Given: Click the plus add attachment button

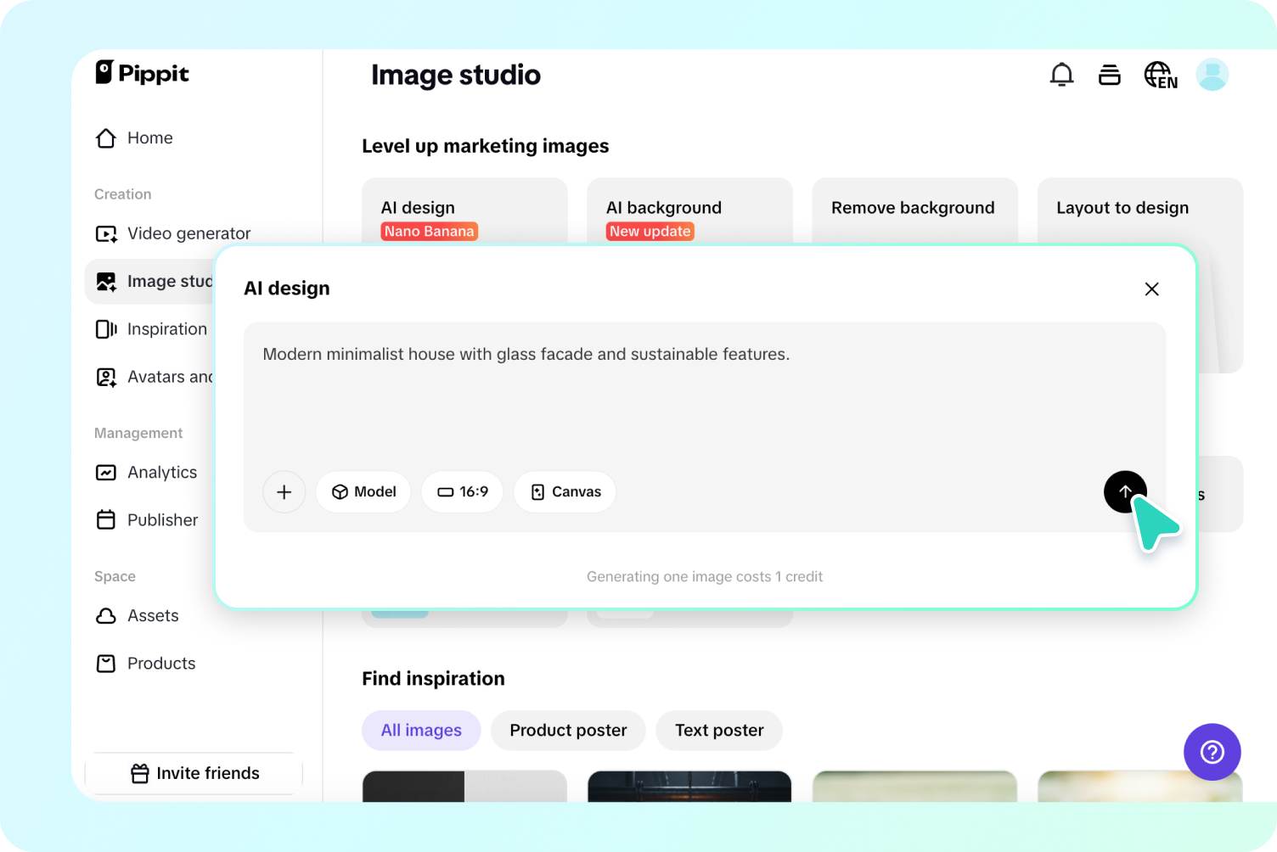Looking at the screenshot, I should (284, 492).
